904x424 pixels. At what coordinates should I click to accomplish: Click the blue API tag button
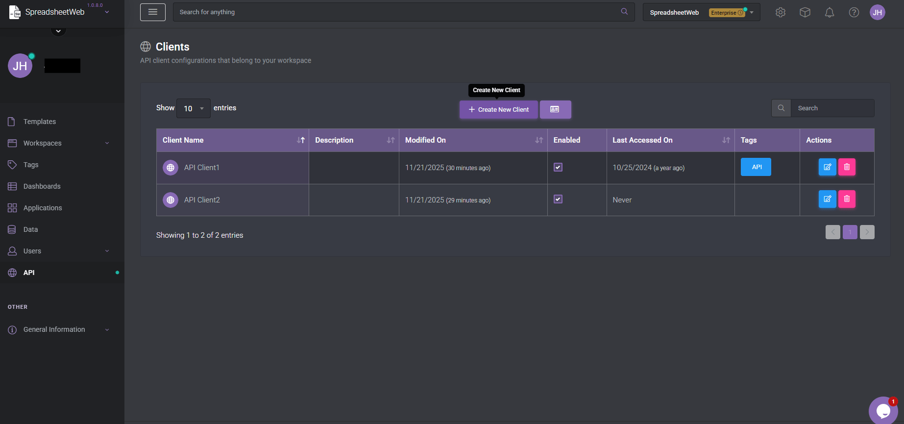point(756,167)
